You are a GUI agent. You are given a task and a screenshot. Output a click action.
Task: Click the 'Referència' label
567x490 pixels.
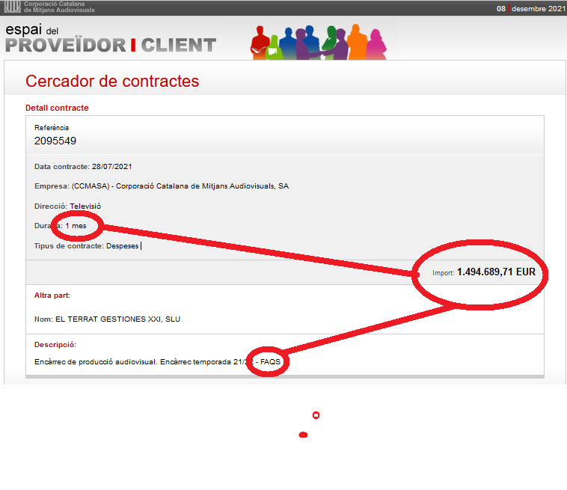point(52,128)
